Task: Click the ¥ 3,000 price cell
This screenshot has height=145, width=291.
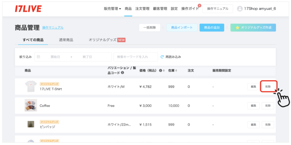Action: coord(145,106)
